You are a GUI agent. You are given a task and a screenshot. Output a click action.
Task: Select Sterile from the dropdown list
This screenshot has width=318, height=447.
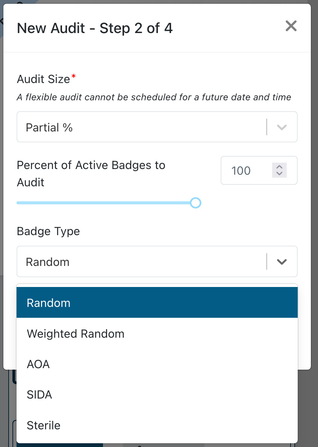(x=44, y=425)
